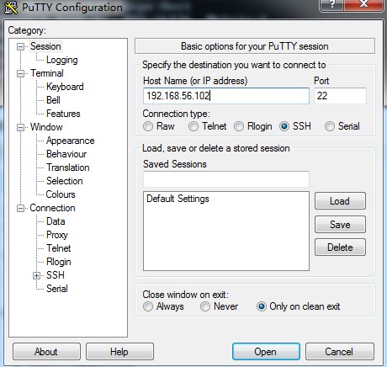Image resolution: width=387 pixels, height=367 pixels.
Task: Select the Telnet connection type radio
Action: pos(193,126)
